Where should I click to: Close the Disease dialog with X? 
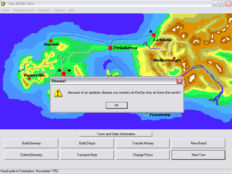coord(180,81)
